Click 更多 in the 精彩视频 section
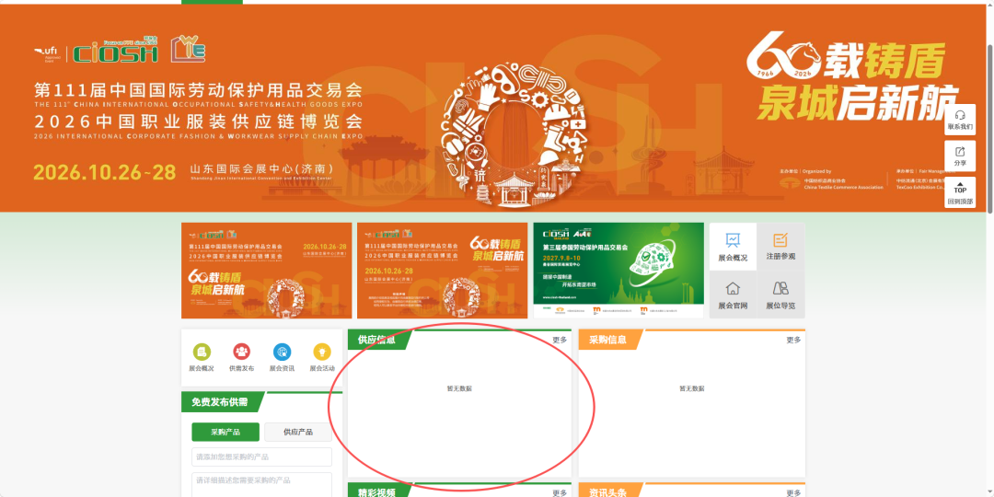 [560, 492]
